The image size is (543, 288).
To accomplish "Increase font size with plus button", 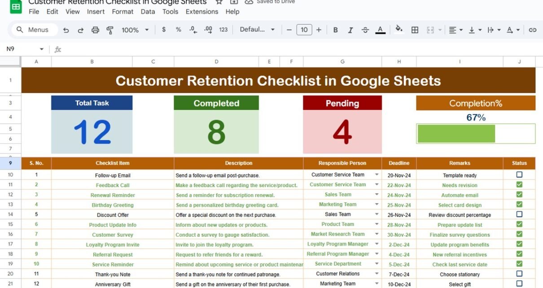I will [319, 30].
